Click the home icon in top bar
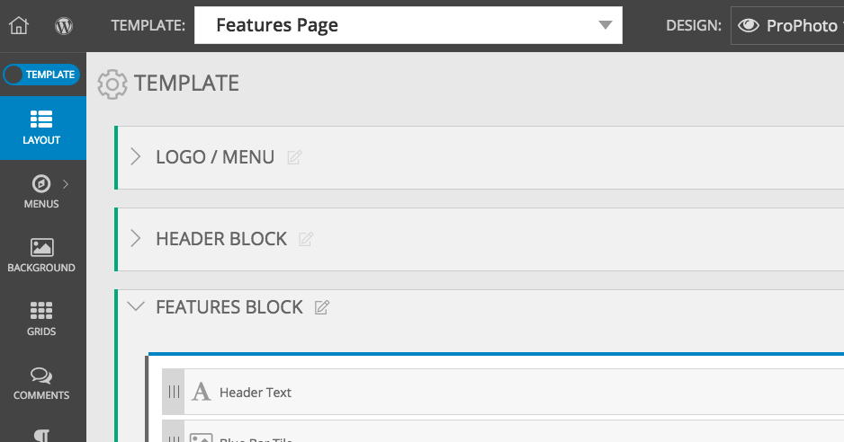 click(19, 25)
